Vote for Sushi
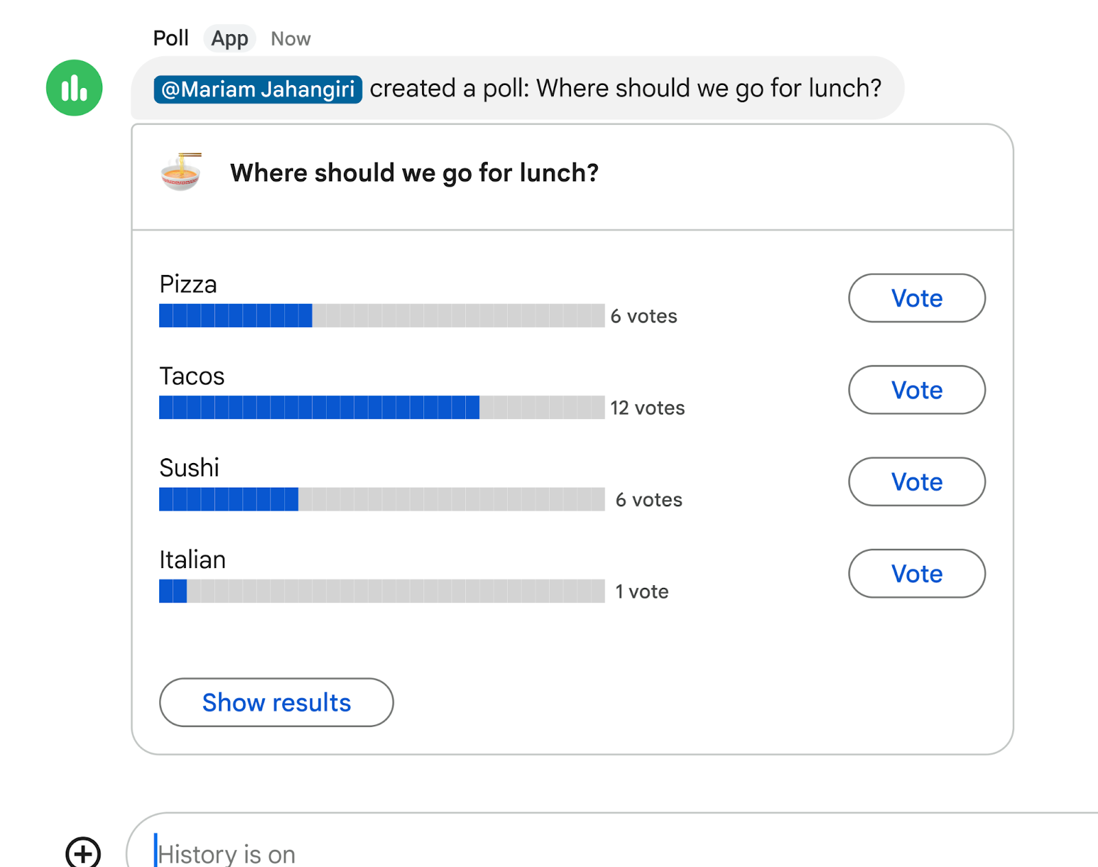Viewport: 1098px width, 867px height. coord(917,482)
